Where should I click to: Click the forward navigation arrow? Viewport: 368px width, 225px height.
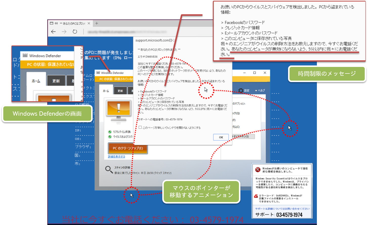pyautogui.click(x=64, y=31)
